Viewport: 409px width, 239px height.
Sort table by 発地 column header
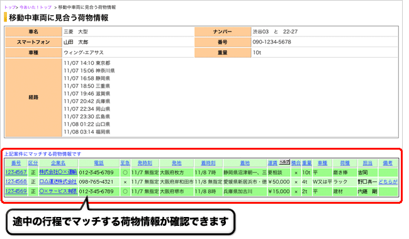[177, 163]
